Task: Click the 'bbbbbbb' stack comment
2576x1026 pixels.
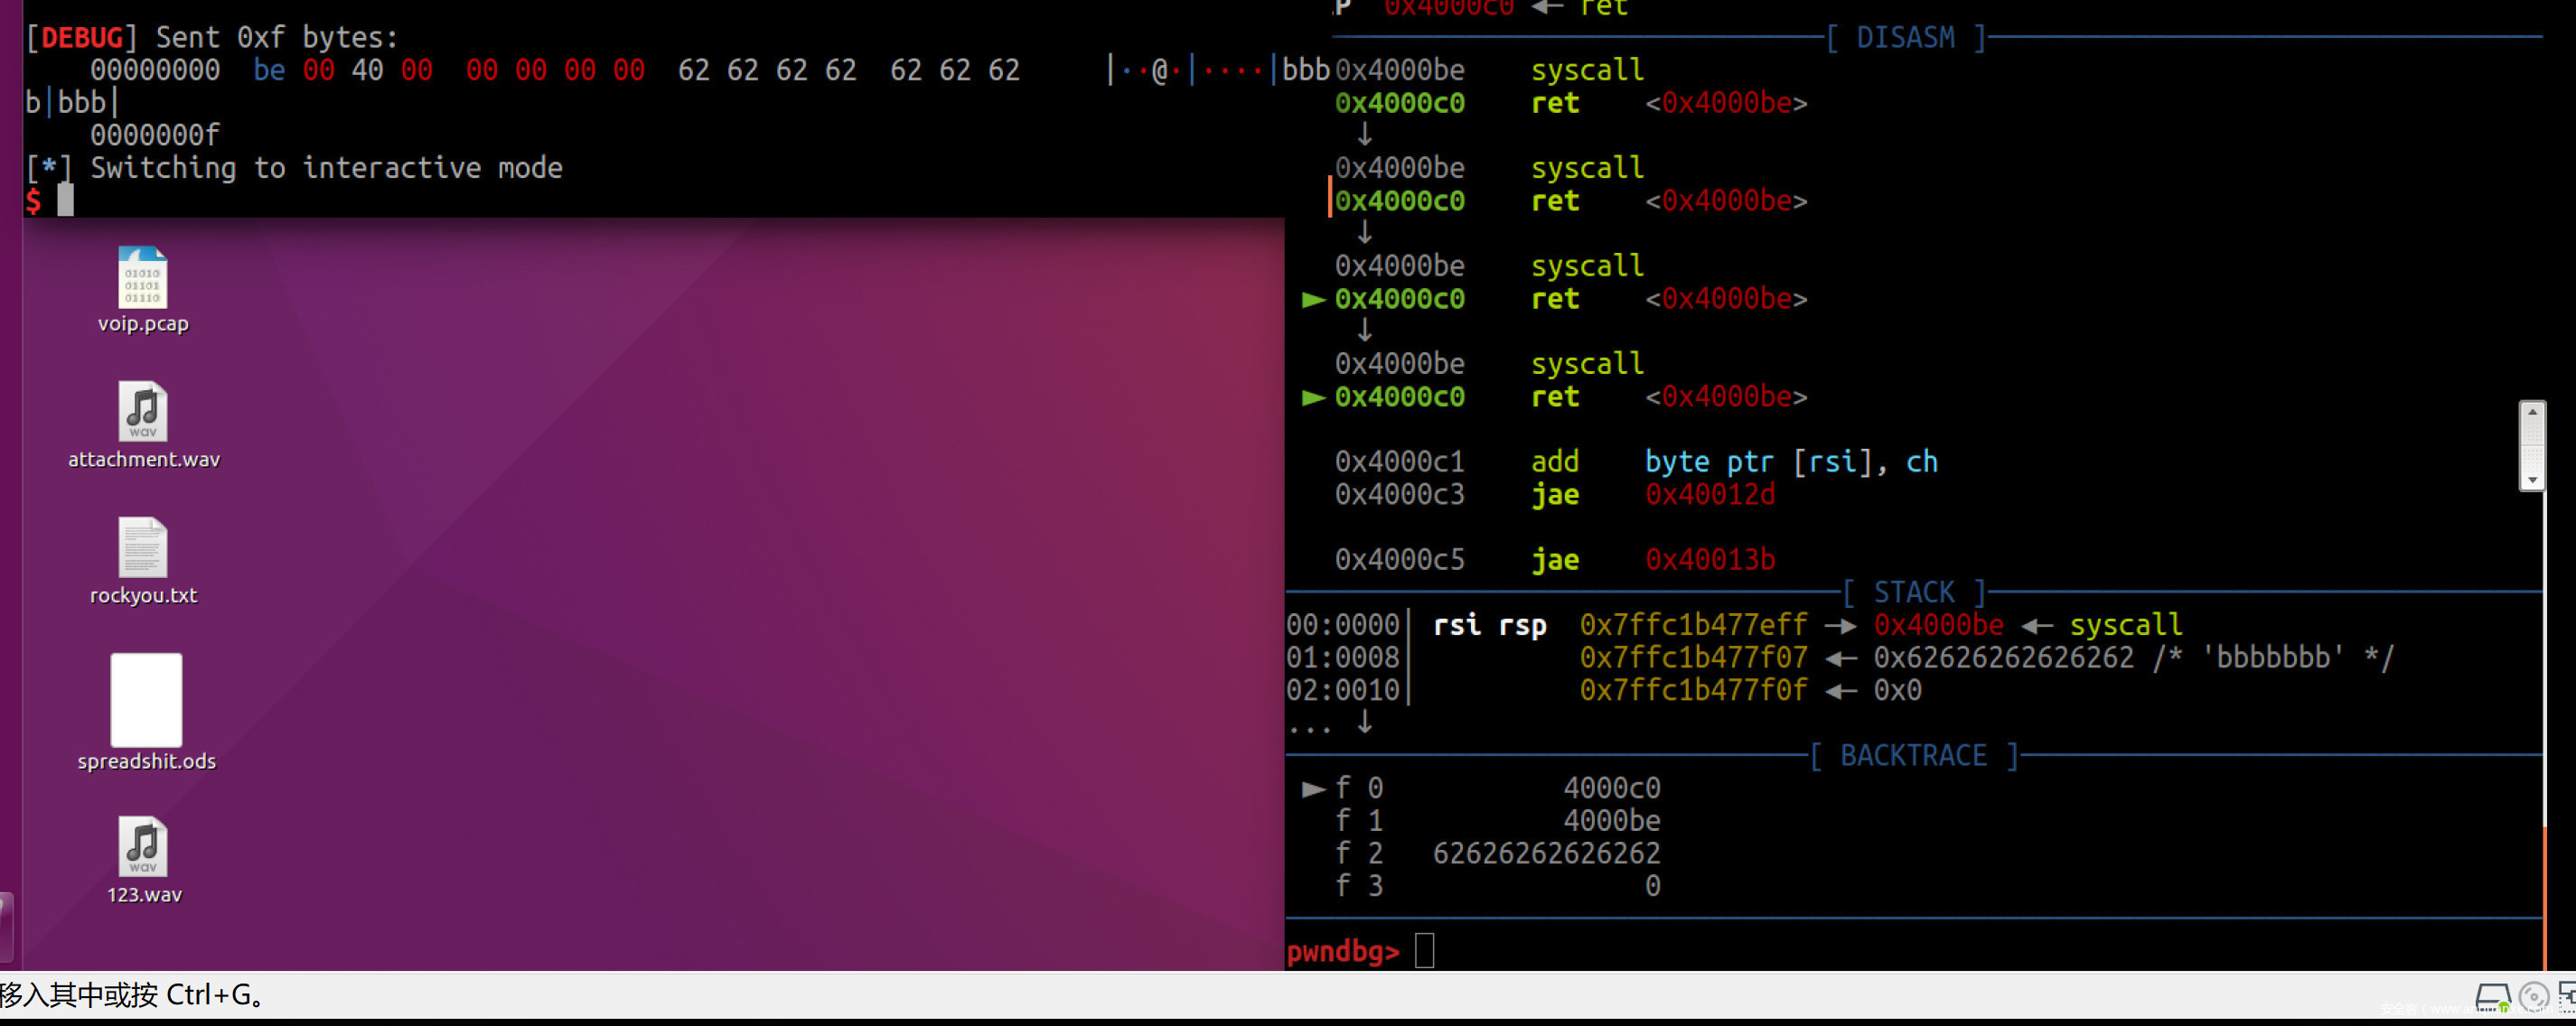Action: (x=2272, y=658)
